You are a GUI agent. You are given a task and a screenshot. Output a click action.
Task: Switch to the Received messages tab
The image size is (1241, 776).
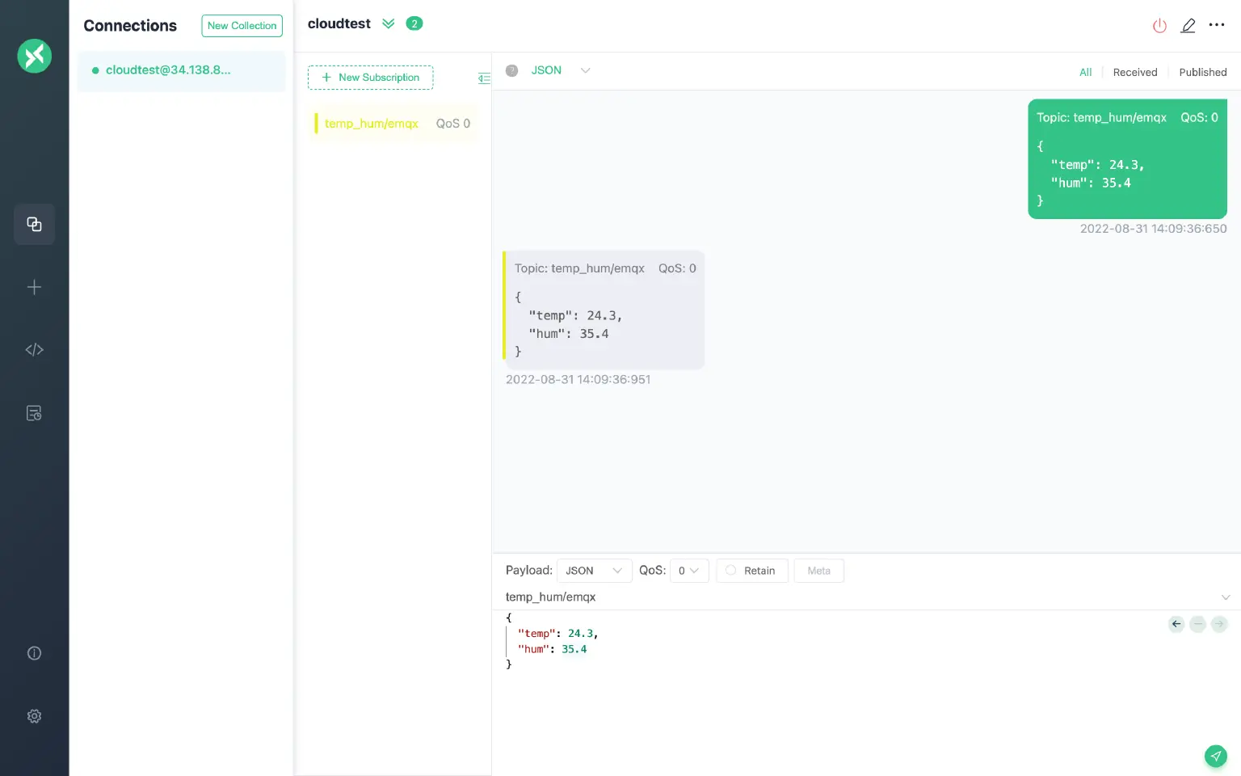click(x=1134, y=72)
